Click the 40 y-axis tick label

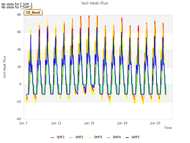click(x=19, y=49)
